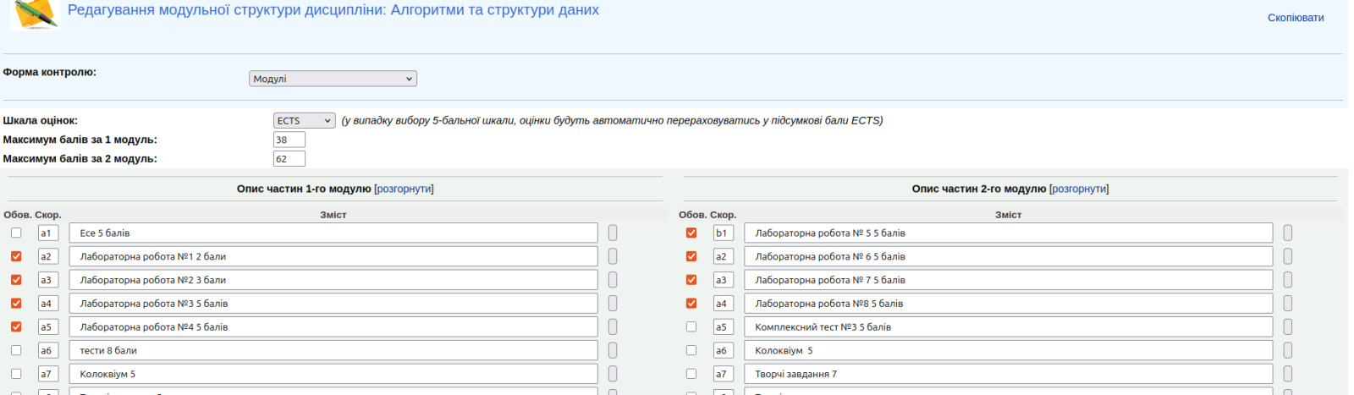1354x395 pixels.
Task: Check the Творчі завдання 7 checkbox
Action: [691, 374]
